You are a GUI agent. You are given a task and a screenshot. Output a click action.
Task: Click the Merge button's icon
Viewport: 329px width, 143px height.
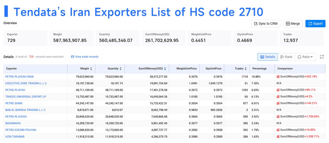288,24
